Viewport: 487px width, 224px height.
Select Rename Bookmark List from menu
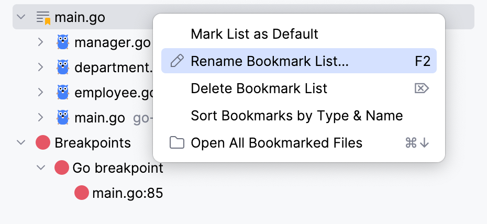pos(270,61)
